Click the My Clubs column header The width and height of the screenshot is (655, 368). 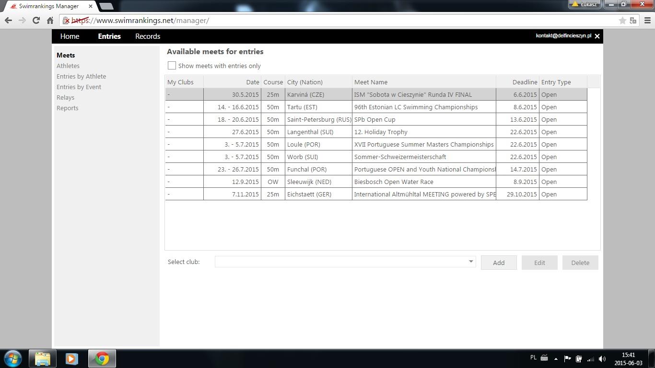(x=184, y=82)
